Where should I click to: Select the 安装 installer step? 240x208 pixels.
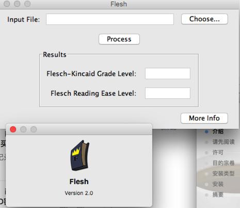pyautogui.click(x=218, y=184)
